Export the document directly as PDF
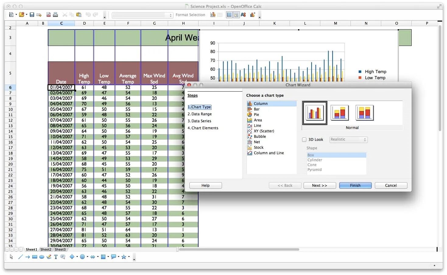The height and width of the screenshot is (275, 447). pos(48,14)
